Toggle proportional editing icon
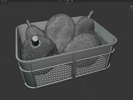The height and width of the screenshot is (100, 133). 72,1
